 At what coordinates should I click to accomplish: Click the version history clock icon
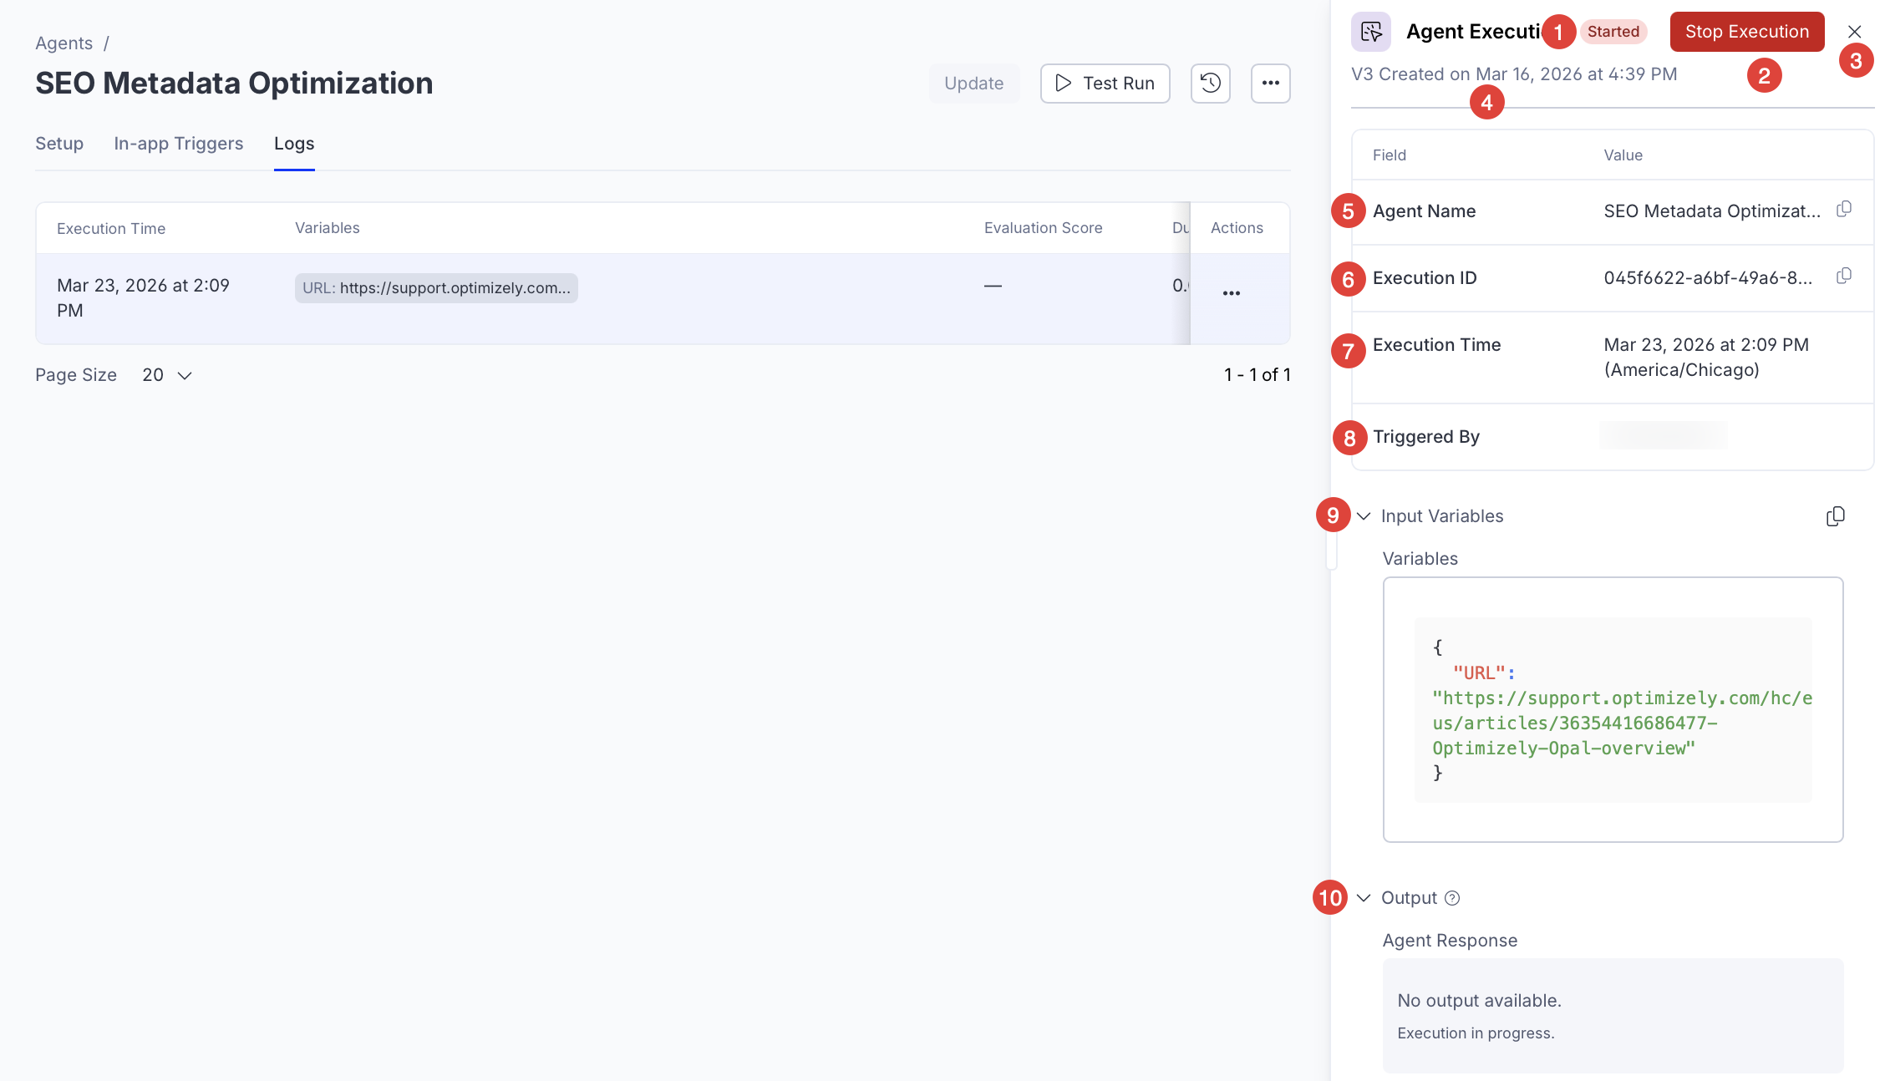1210,83
